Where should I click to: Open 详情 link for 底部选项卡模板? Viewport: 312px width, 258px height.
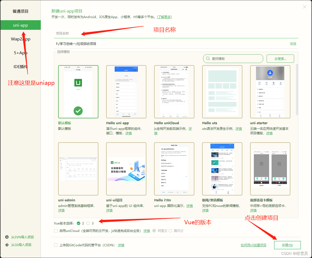tap(253, 210)
